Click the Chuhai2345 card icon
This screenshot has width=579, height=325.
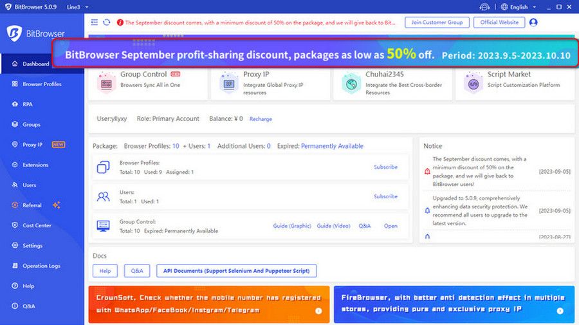[351, 84]
